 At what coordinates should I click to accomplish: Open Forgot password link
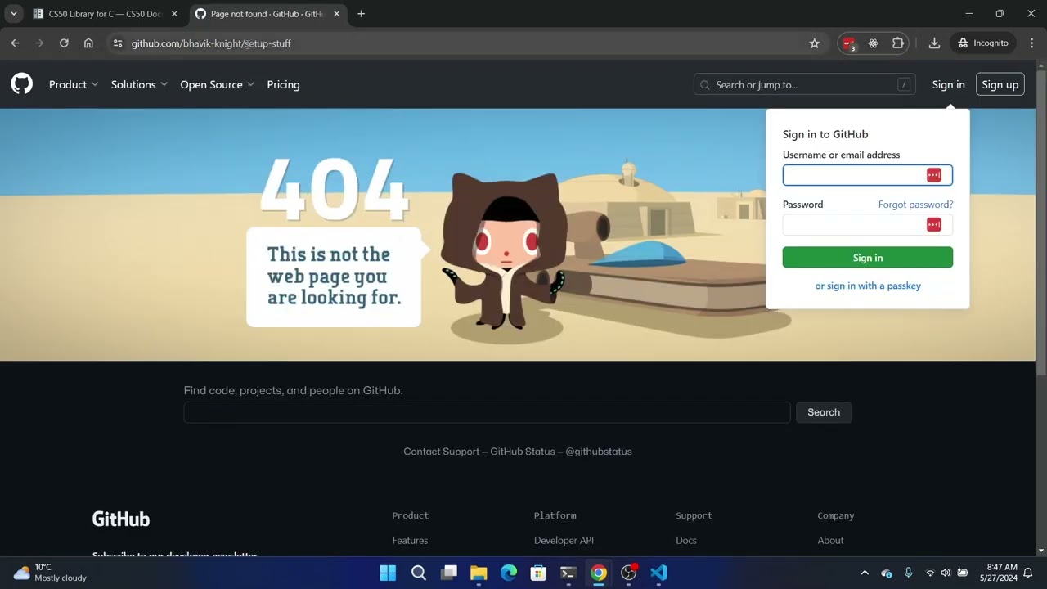tap(915, 205)
